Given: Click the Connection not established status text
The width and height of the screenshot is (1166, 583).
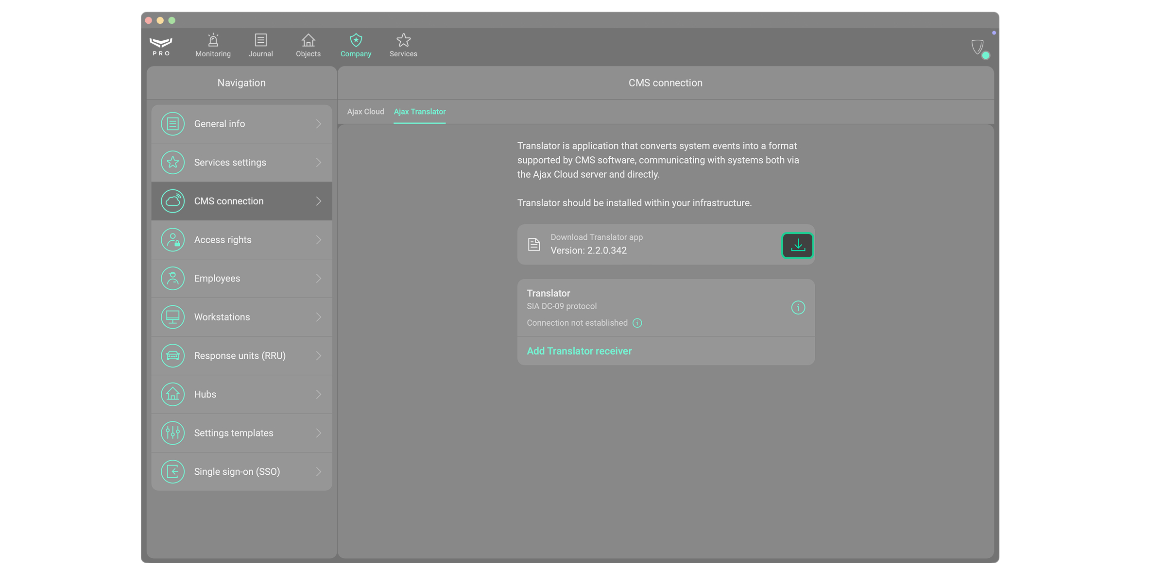Looking at the screenshot, I should (577, 323).
